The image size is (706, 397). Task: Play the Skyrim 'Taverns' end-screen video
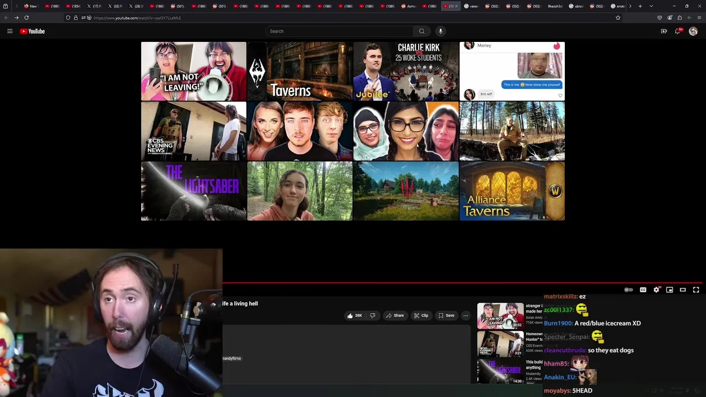pos(300,71)
